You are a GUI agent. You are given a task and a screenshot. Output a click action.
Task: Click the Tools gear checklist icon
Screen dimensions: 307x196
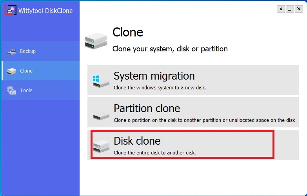point(11,90)
